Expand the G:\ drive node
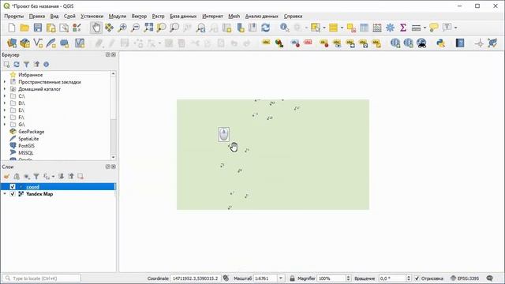Image resolution: width=505 pixels, height=284 pixels. pos(5,125)
